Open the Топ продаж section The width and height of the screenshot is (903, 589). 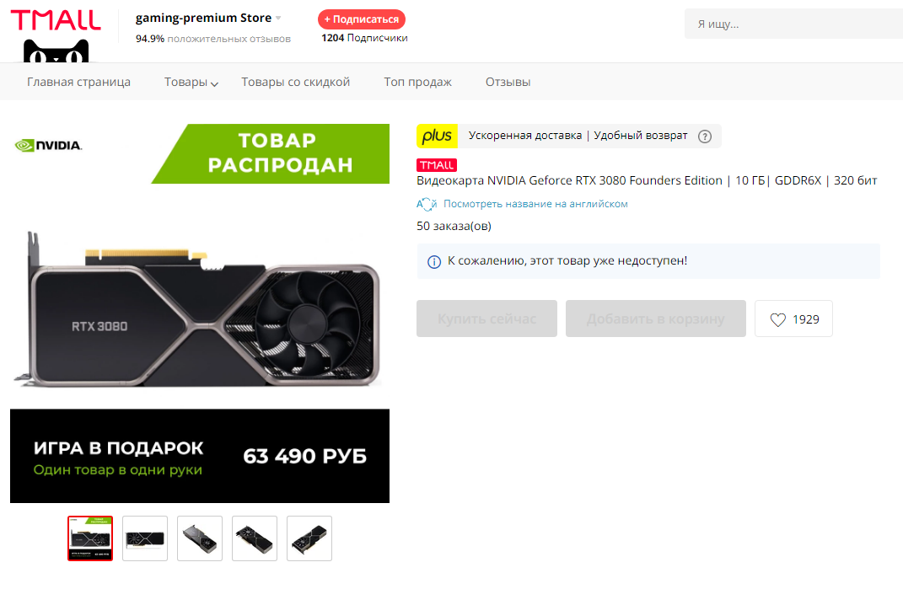coord(417,82)
